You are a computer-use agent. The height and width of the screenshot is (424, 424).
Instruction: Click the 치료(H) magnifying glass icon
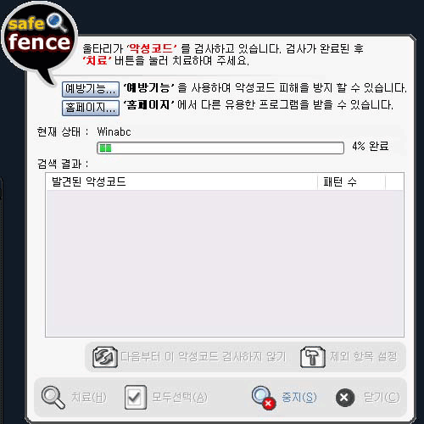click(53, 398)
